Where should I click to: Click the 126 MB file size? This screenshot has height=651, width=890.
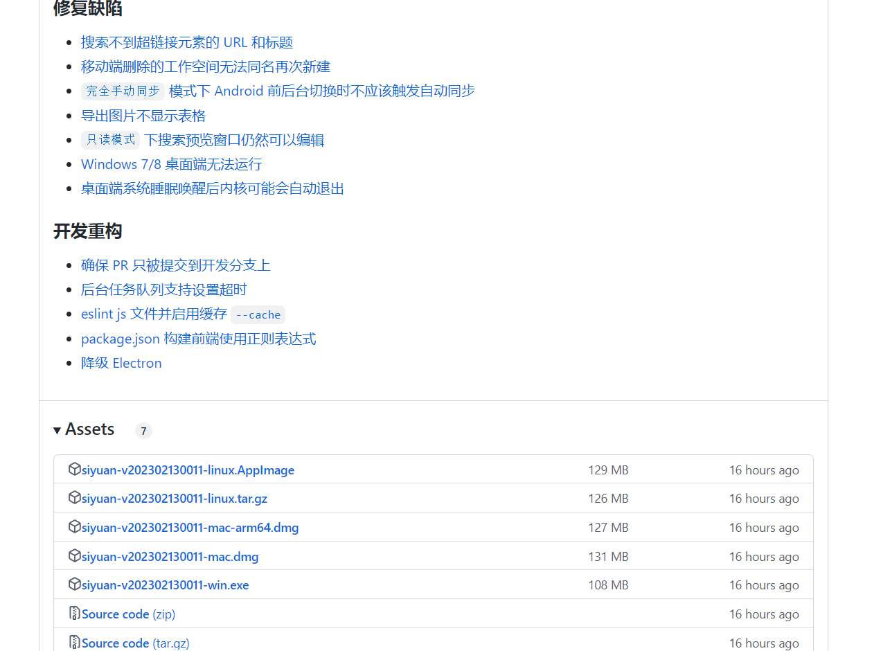point(608,499)
